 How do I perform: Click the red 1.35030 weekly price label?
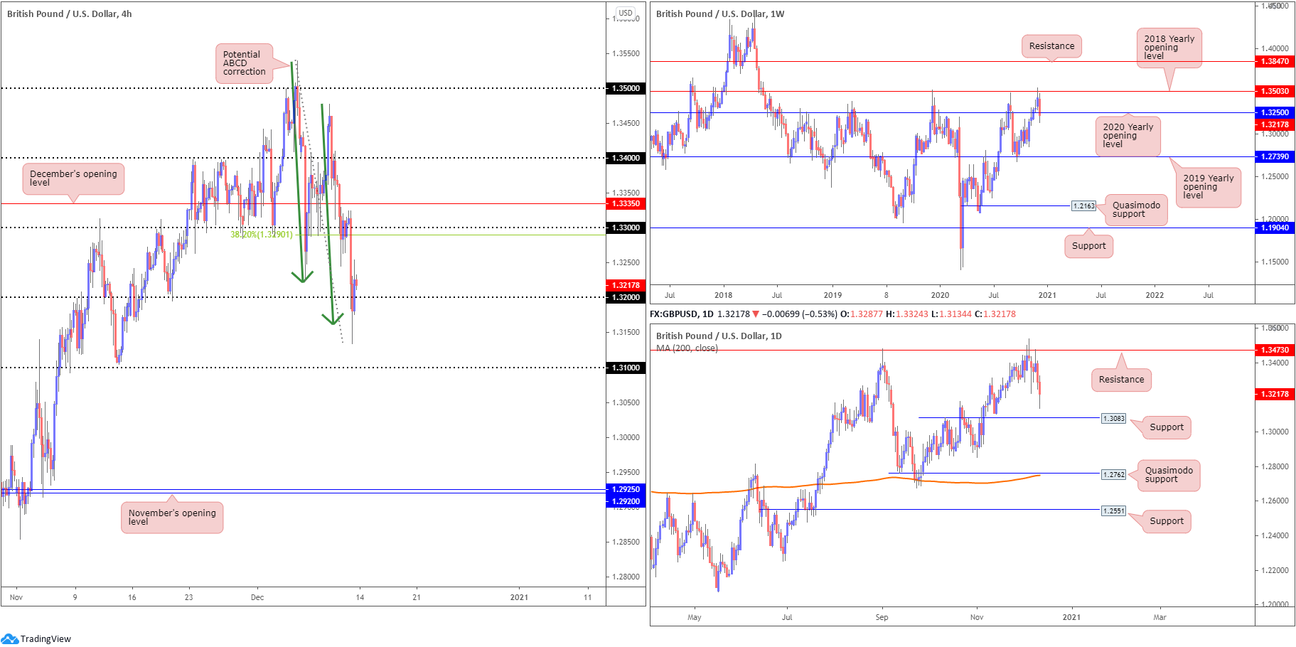pyautogui.click(x=1275, y=91)
